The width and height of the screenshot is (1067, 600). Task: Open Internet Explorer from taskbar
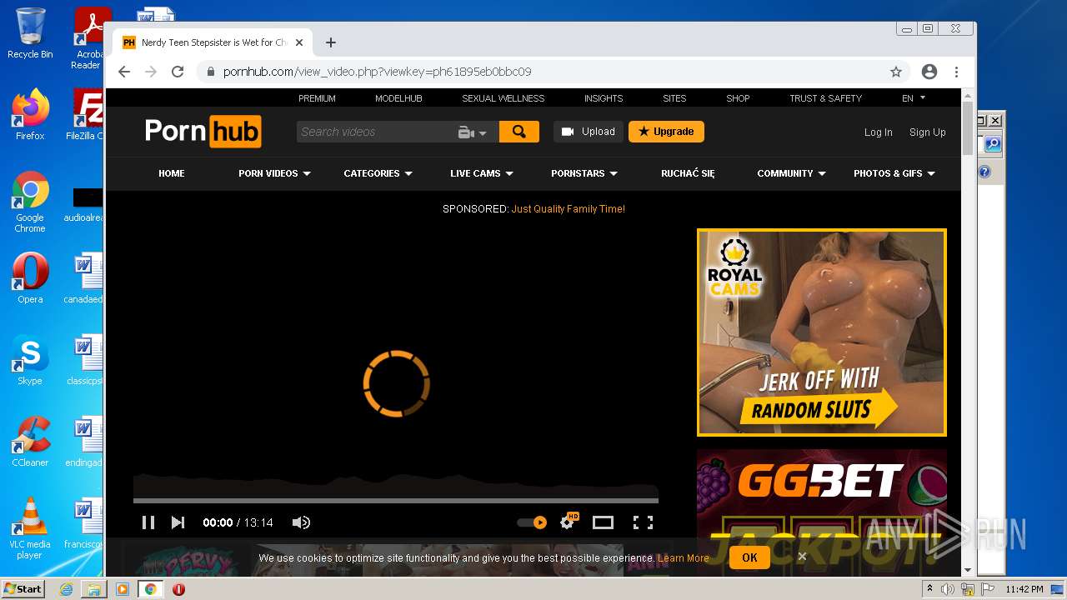pos(67,589)
